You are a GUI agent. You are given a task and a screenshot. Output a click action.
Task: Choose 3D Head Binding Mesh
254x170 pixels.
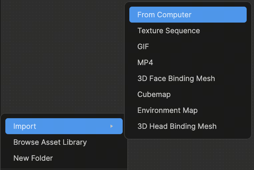[177, 126]
